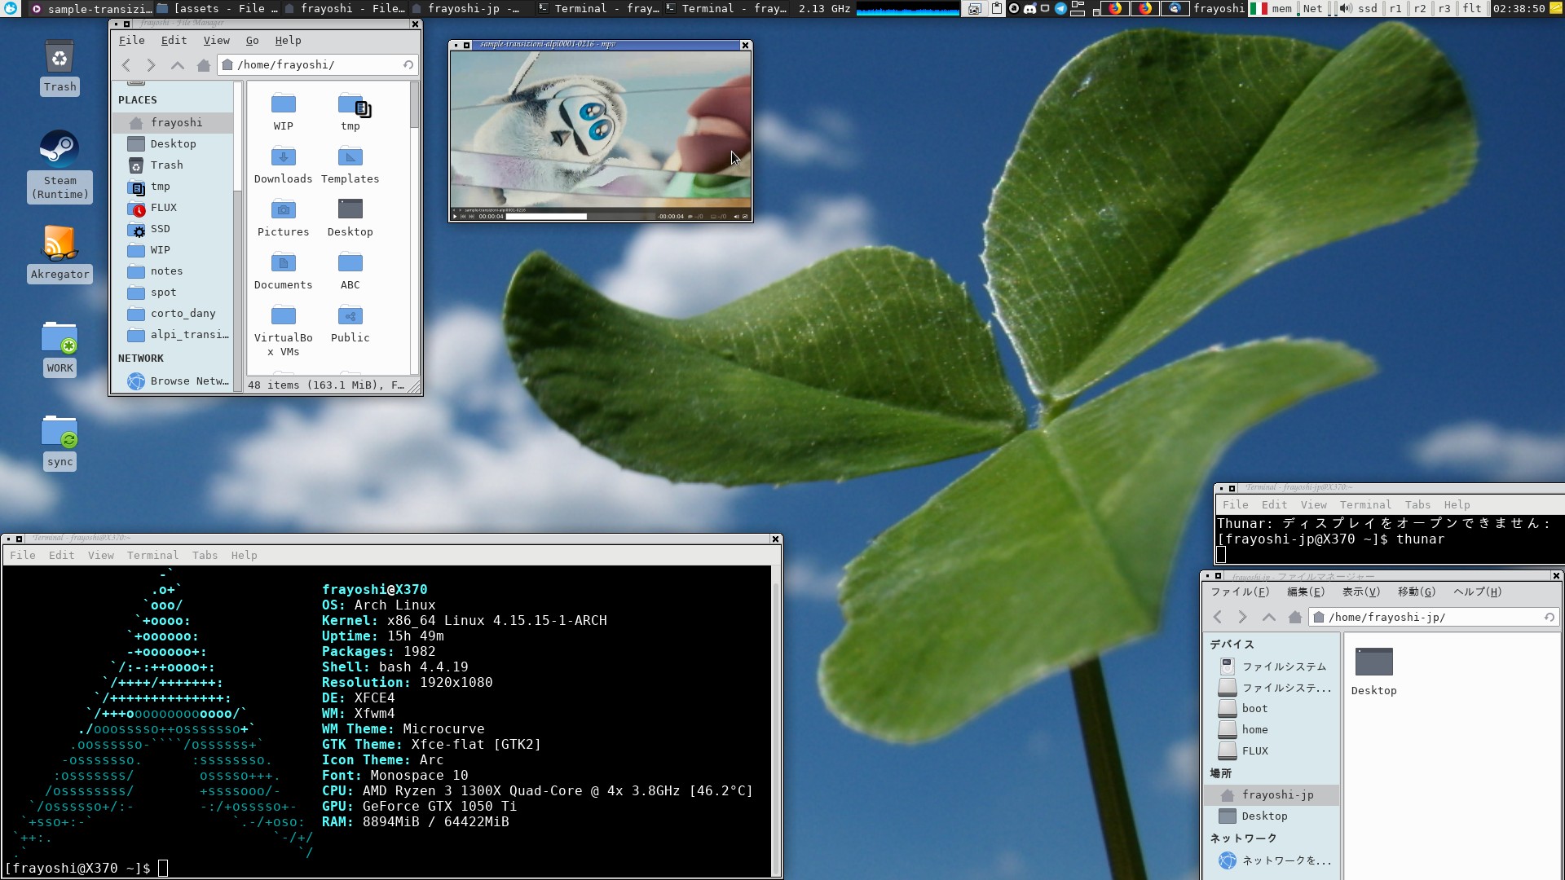Screen dimensions: 1565x880
Task: Open View menu in frayoshi file manager
Action: point(216,40)
